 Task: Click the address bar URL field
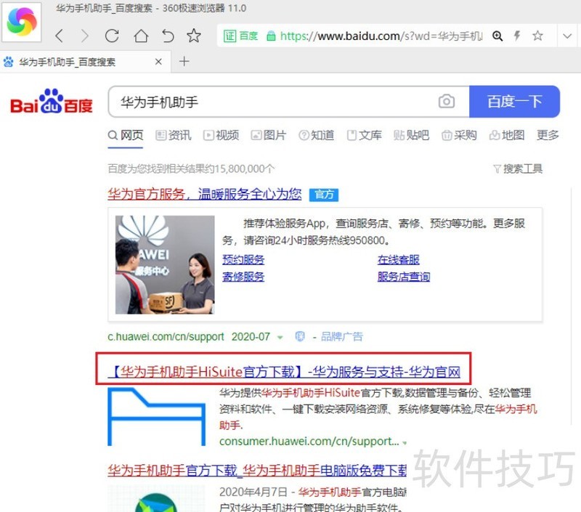click(381, 36)
